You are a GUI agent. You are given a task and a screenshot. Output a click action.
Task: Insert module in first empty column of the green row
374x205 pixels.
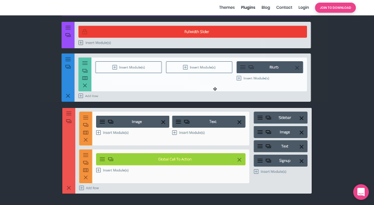pyautogui.click(x=129, y=67)
